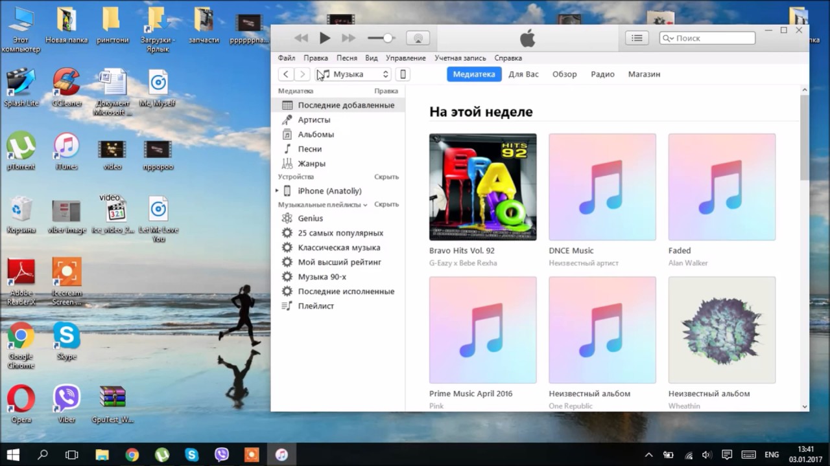Skip to next track in iTunes
The height and width of the screenshot is (466, 830).
[x=349, y=38]
